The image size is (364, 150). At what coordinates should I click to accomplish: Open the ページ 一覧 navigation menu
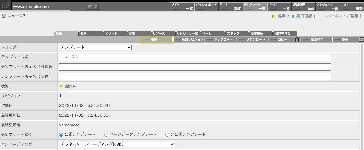pos(279,7)
